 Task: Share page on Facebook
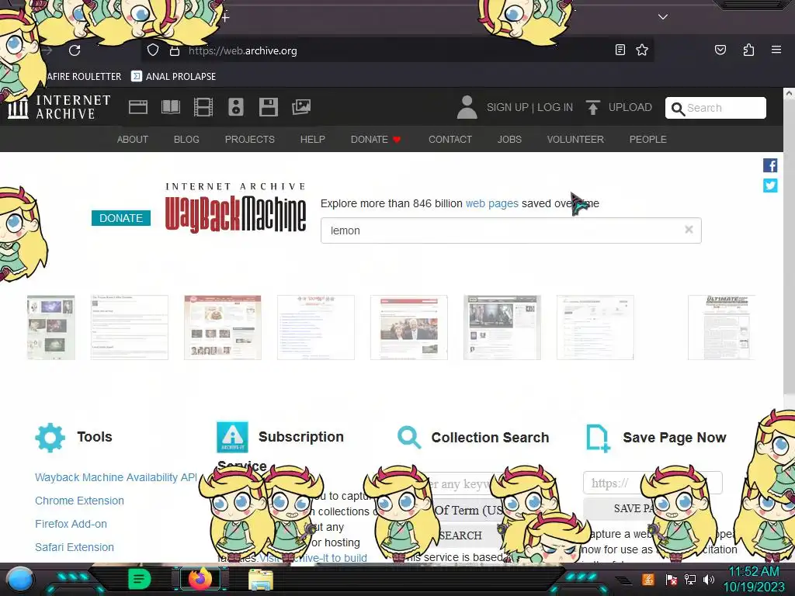pos(770,165)
